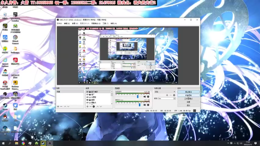Image resolution: width=260 pixels, height=146 pixels.
Task: Toggle the lock of 窗口捕获 source
Action: tap(90, 92)
